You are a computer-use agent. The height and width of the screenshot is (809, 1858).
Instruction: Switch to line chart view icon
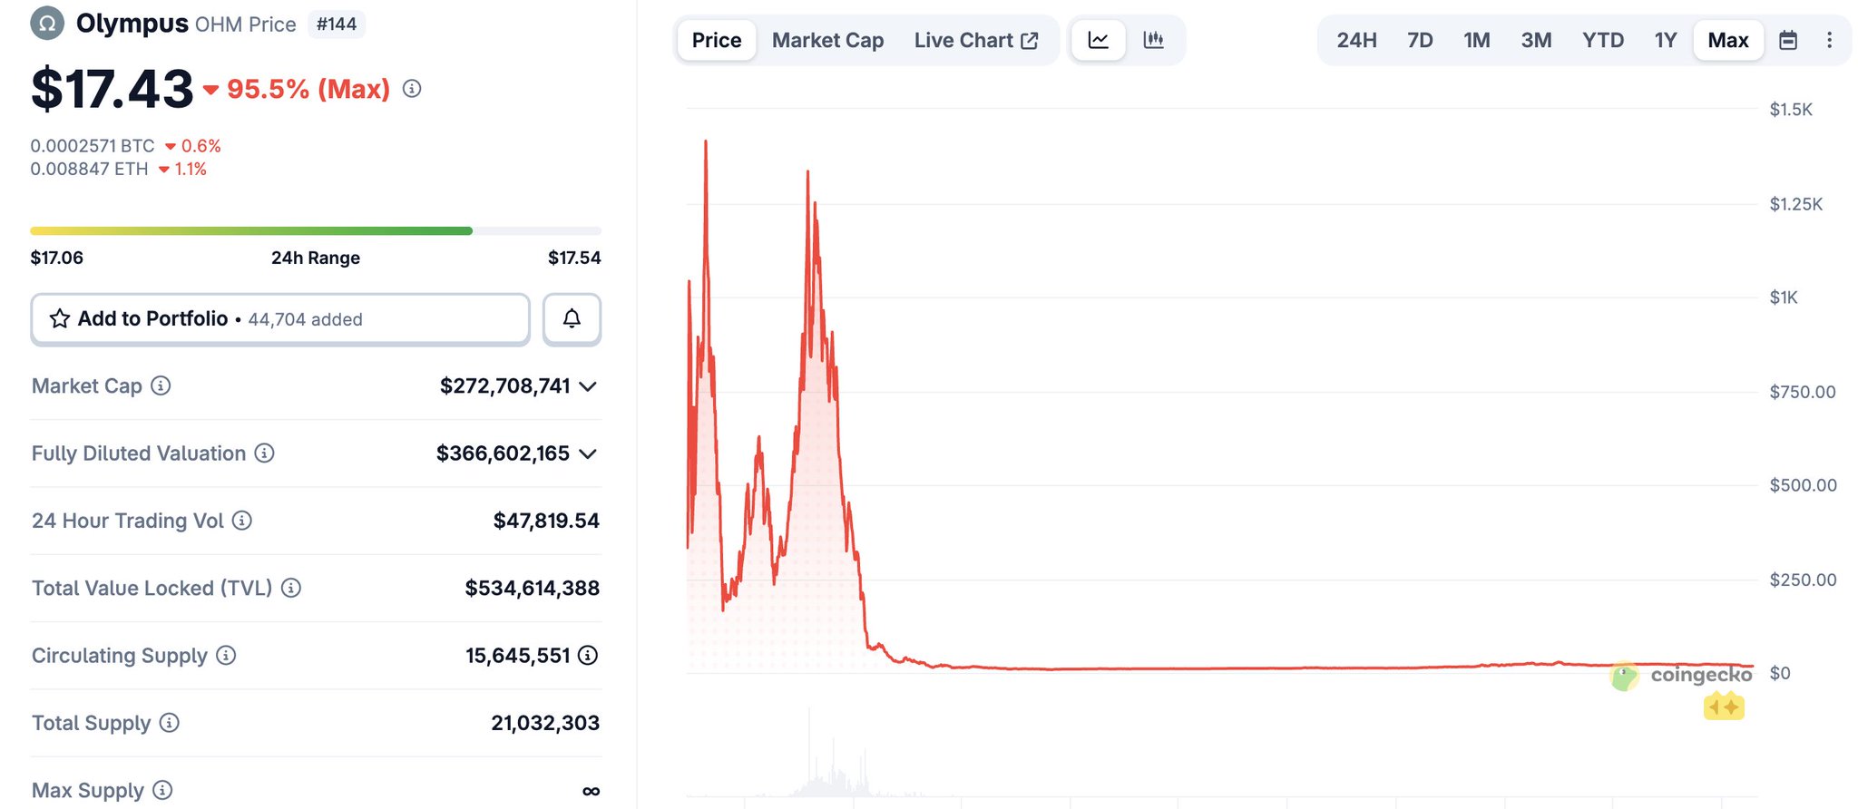[1098, 40]
